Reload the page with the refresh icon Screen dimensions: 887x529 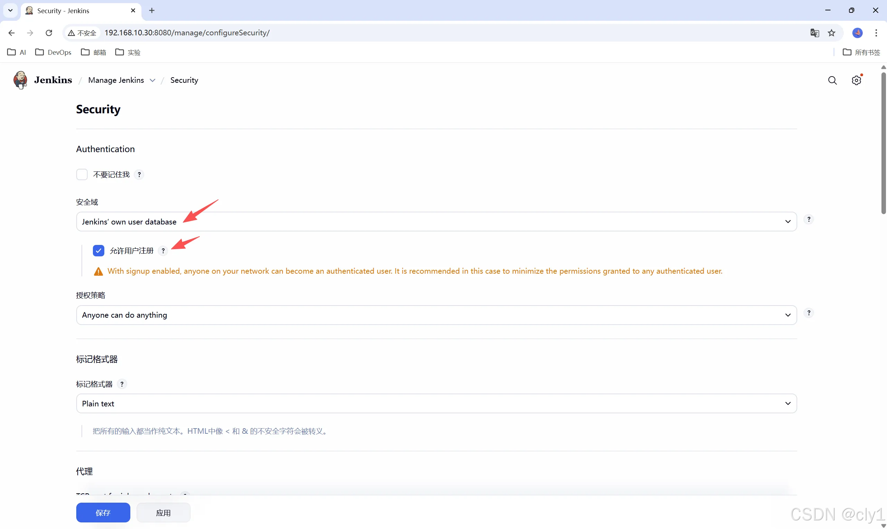[x=49, y=33]
